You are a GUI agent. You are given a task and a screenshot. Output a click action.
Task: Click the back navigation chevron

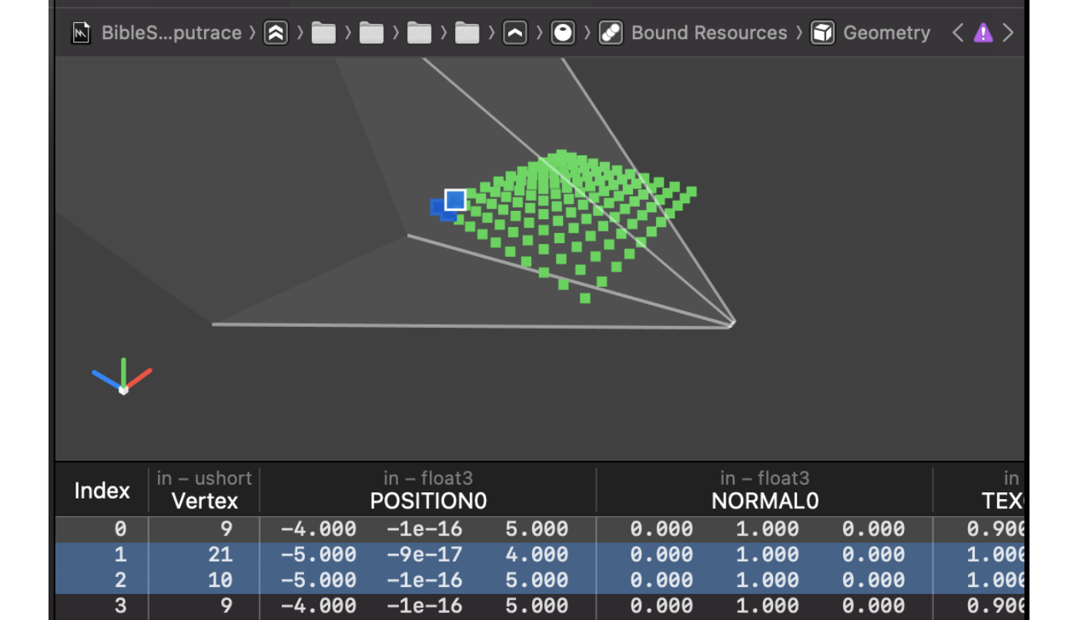coord(957,32)
